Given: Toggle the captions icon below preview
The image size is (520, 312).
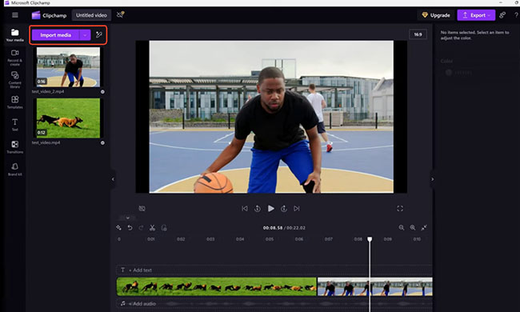Looking at the screenshot, I should tap(142, 208).
